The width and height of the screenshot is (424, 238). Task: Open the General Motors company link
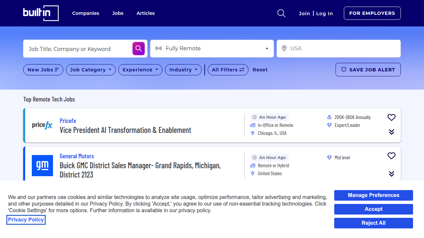click(x=77, y=156)
